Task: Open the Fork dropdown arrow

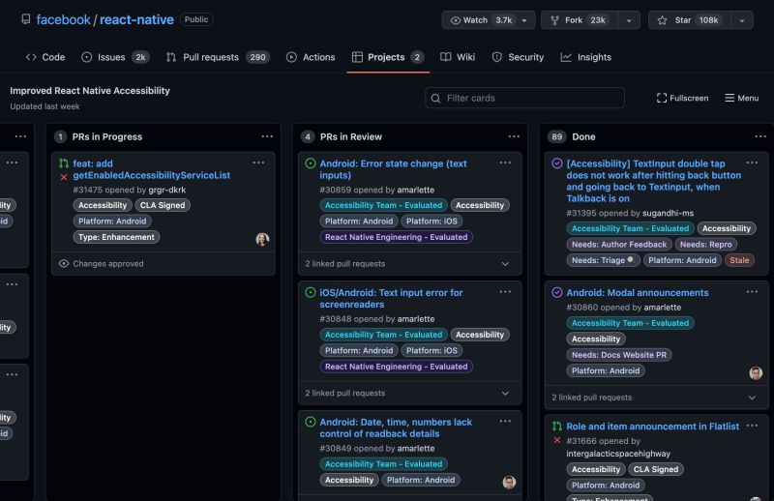Action: pos(629,20)
